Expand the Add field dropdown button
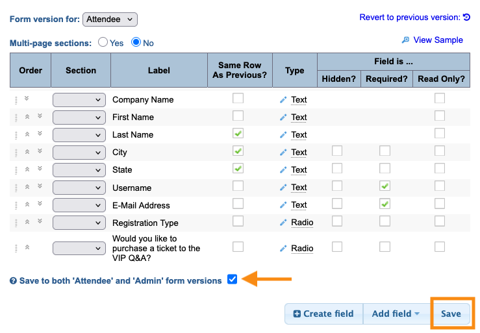480x333 pixels. pyautogui.click(x=396, y=314)
